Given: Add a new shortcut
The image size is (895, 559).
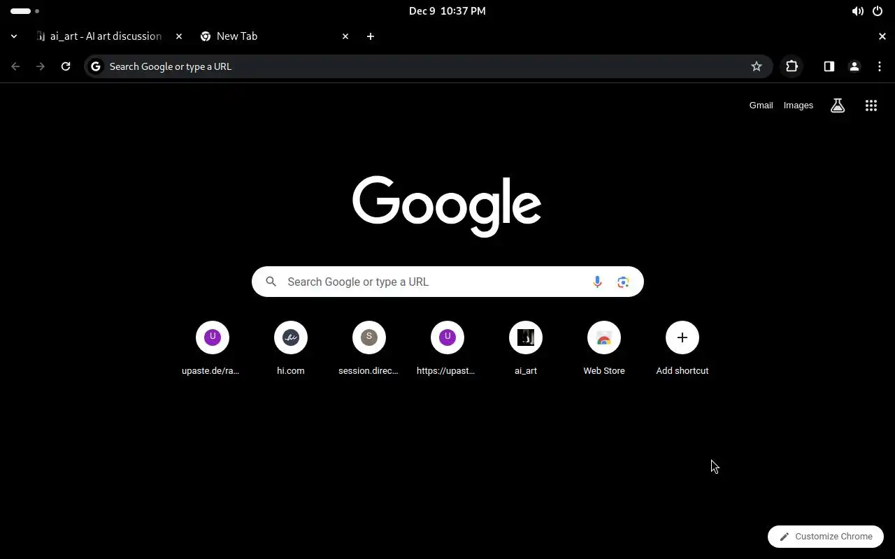Looking at the screenshot, I should pyautogui.click(x=682, y=349).
